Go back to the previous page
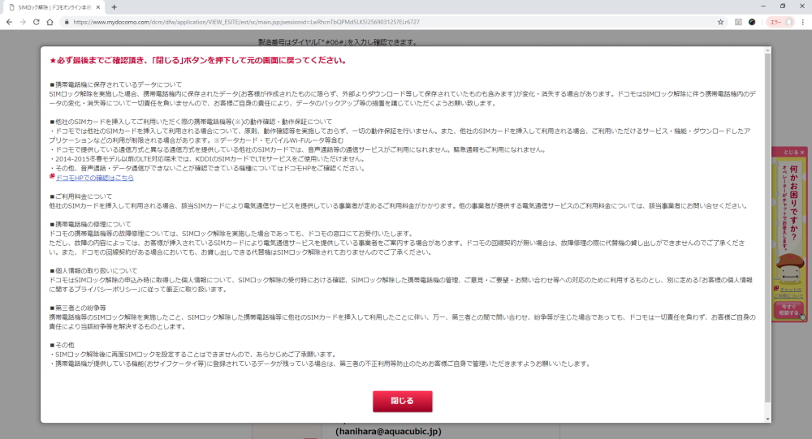This screenshot has height=439, width=812. click(9, 22)
